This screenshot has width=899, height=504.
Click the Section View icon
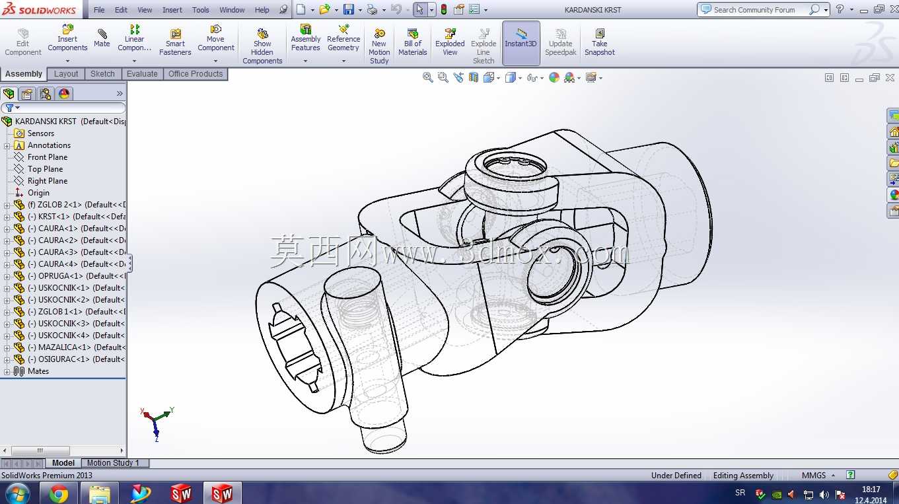(x=474, y=77)
